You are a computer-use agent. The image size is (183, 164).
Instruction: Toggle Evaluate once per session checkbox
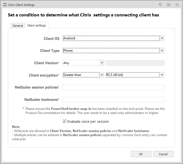coord(65,121)
